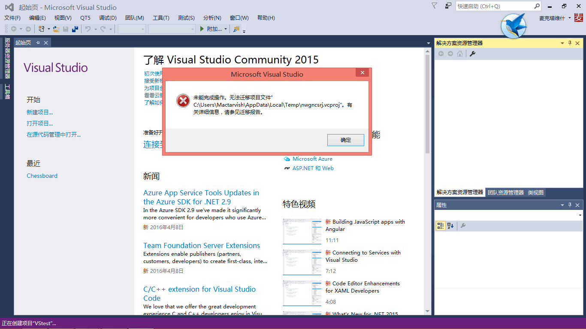The height and width of the screenshot is (329, 586).
Task: Click Solution Explorer's wrench properties icon
Action: coord(472,54)
